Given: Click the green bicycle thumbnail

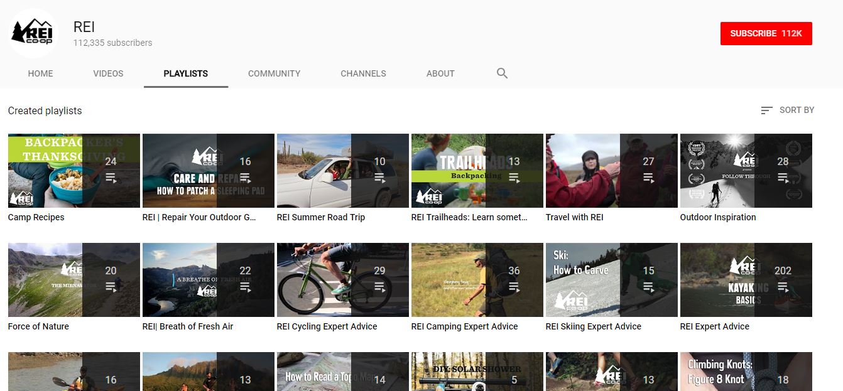Looking at the screenshot, I should (343, 280).
